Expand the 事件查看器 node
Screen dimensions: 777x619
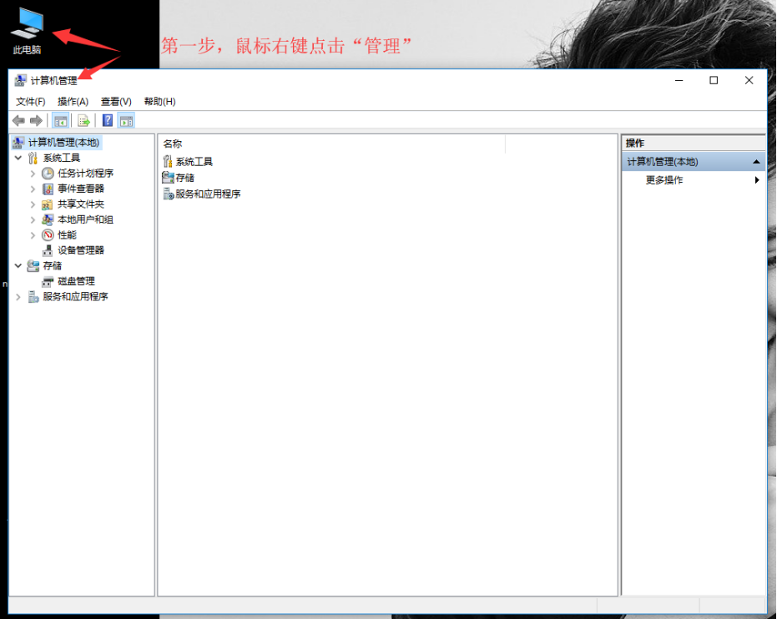[x=33, y=189]
